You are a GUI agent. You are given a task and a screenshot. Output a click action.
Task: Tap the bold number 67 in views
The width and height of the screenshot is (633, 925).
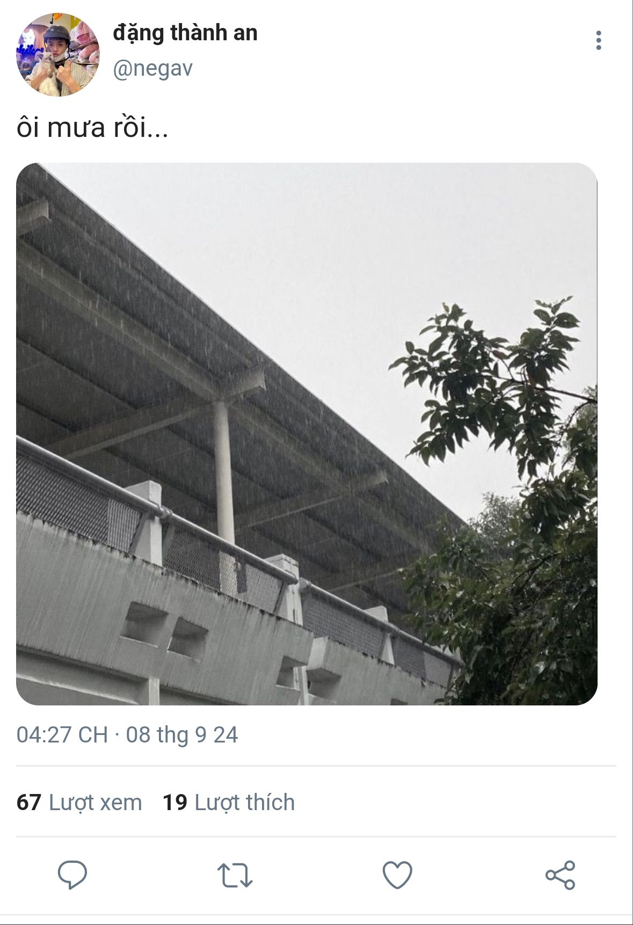pos(29,803)
